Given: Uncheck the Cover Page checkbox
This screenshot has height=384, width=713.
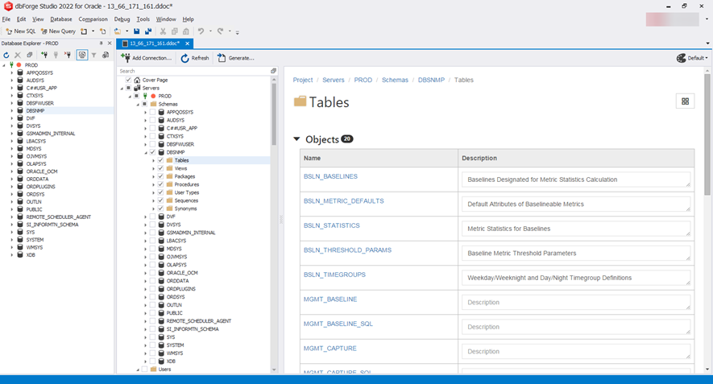Looking at the screenshot, I should [128, 80].
